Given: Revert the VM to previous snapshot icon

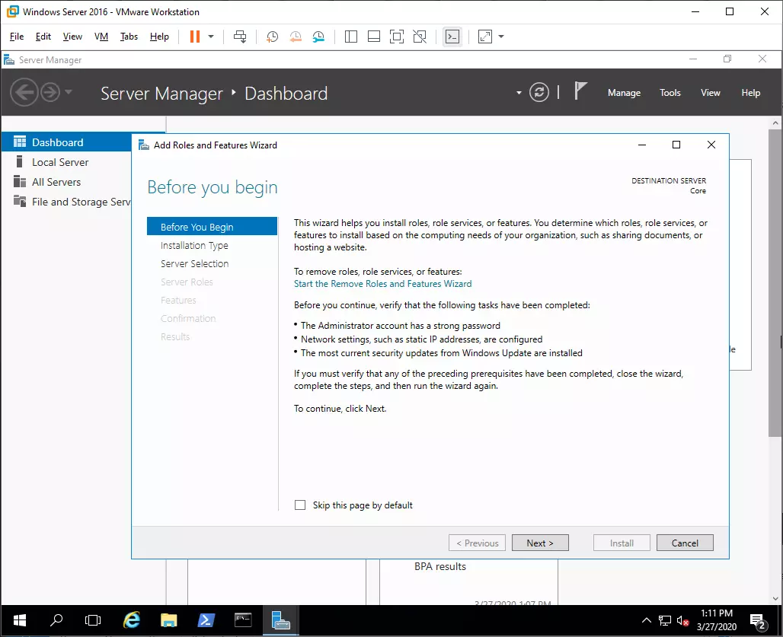Looking at the screenshot, I should [x=296, y=37].
